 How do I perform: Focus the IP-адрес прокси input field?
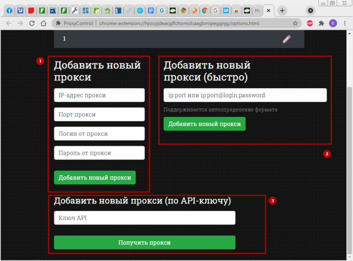(x=99, y=95)
